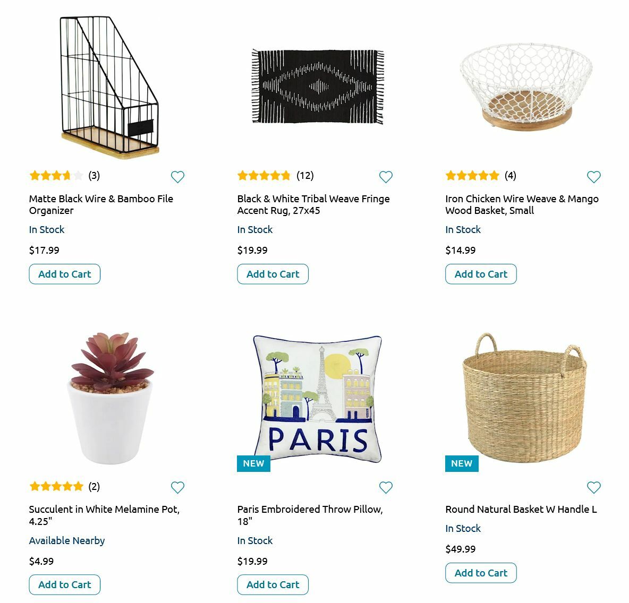Open Black & White Tribal Weave Rug title
Image resolution: width=629 pixels, height=603 pixels.
pos(313,204)
